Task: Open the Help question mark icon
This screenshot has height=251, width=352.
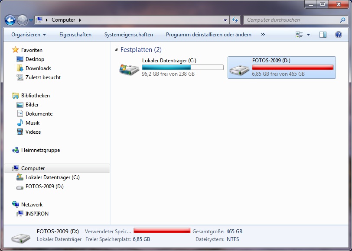Action: pos(339,35)
